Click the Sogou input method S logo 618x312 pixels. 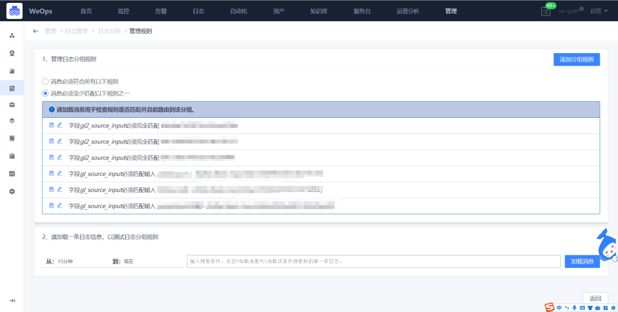tap(550, 307)
